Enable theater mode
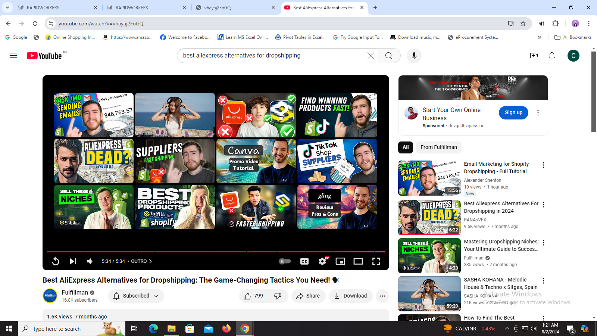597x336 pixels. [358, 261]
